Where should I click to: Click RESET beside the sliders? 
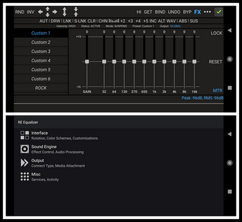click(x=215, y=62)
